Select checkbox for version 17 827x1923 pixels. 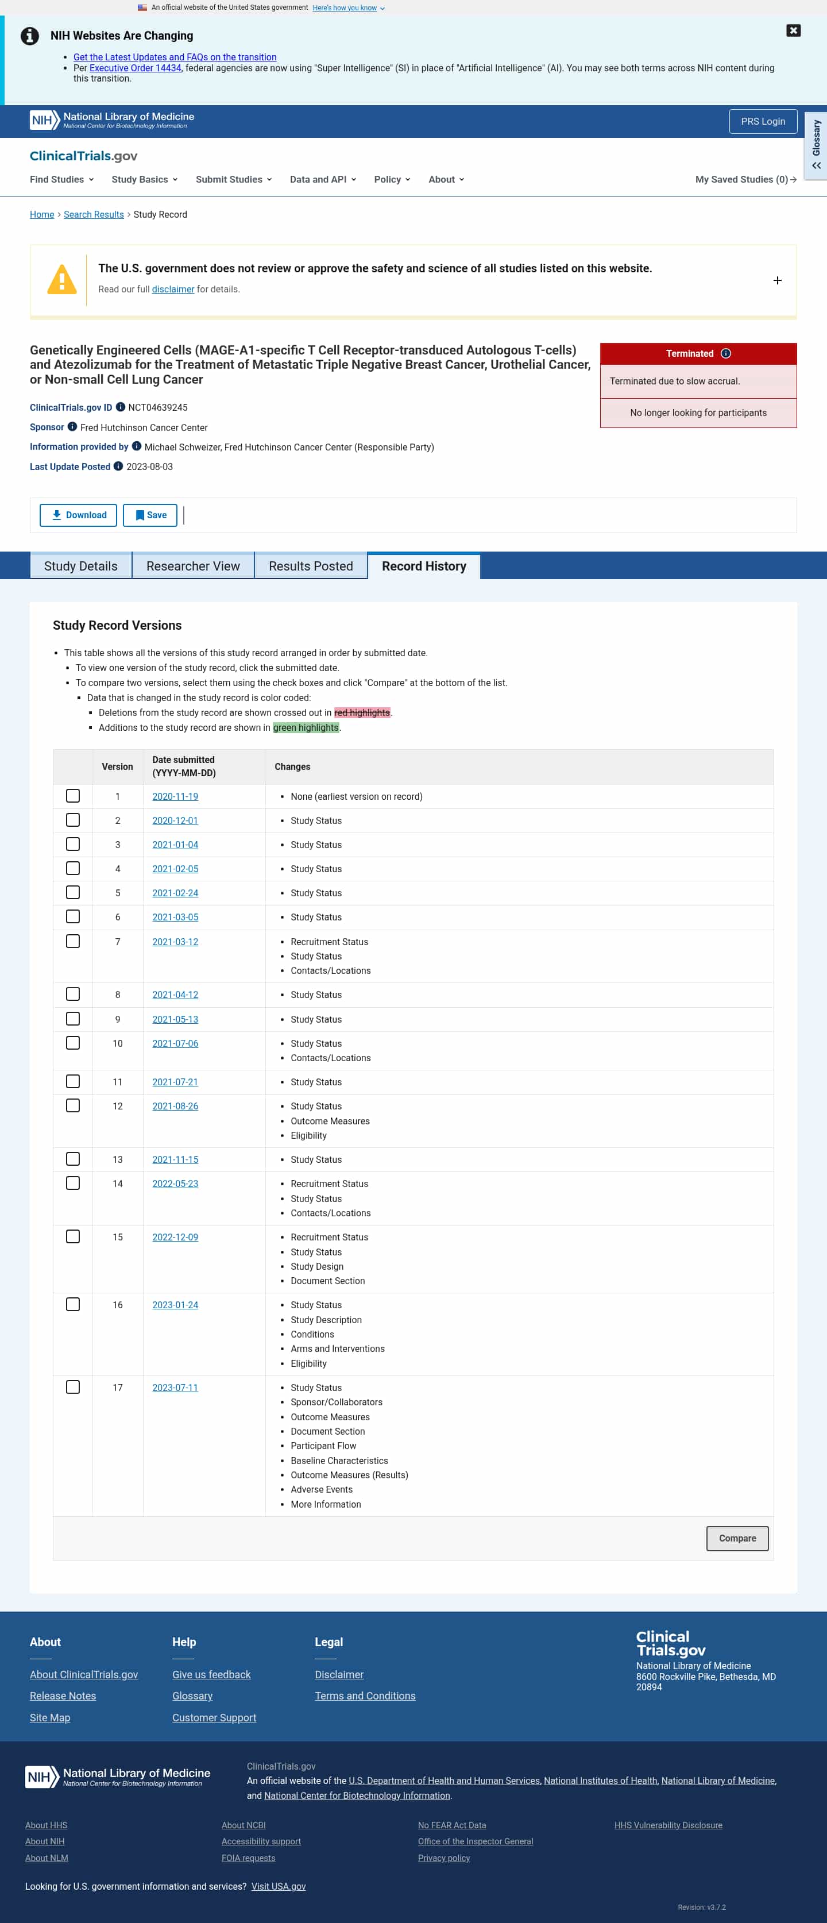(x=73, y=1387)
